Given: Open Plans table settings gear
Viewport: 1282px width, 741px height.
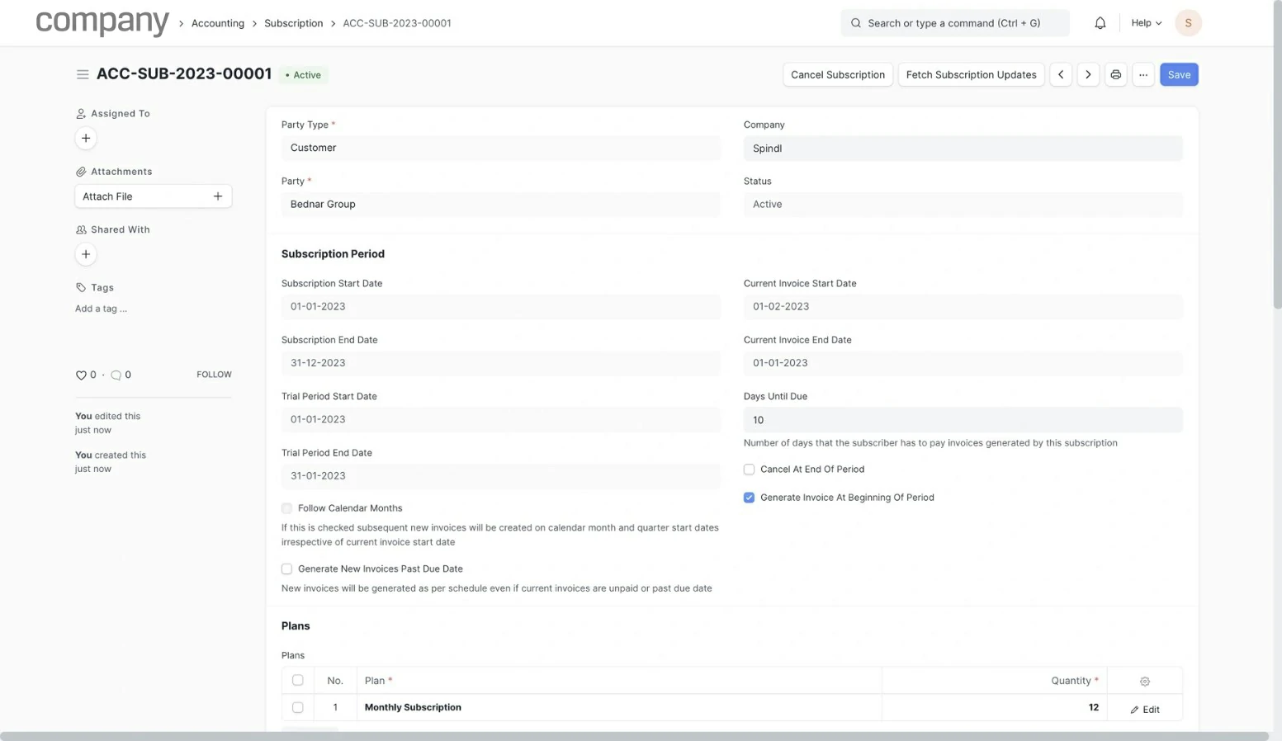Looking at the screenshot, I should [x=1144, y=681].
